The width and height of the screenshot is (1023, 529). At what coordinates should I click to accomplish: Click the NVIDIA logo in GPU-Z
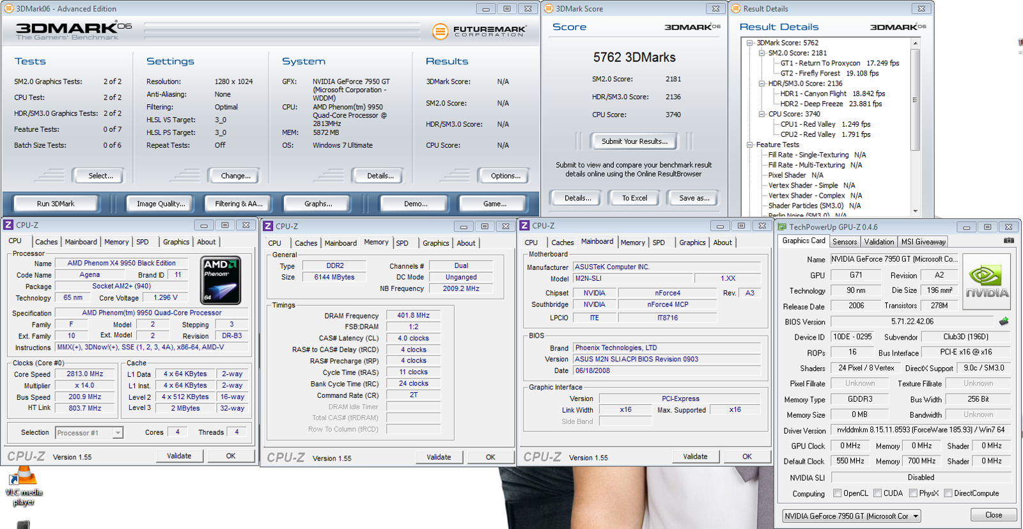click(x=987, y=282)
